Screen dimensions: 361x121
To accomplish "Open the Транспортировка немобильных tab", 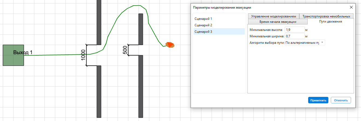I will [x=326, y=16].
